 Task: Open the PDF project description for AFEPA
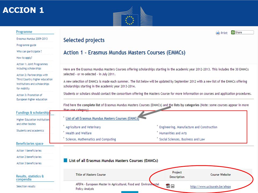[x=168, y=186]
